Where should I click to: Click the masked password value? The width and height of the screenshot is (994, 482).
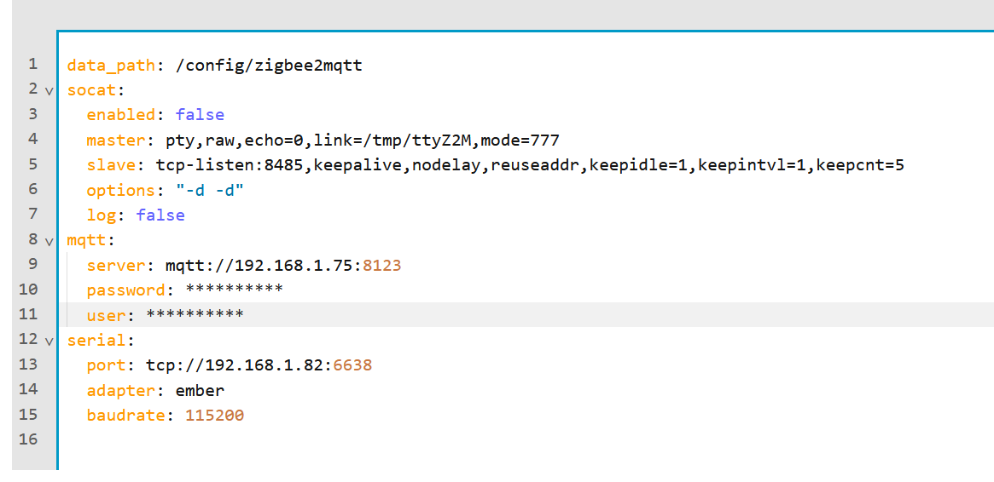(x=234, y=290)
